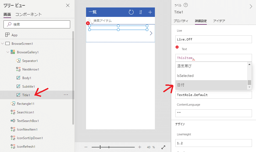Click the IconSortUpDown1 tree icon
Image resolution: width=256 pixels, height=152 pixels.
13,138
